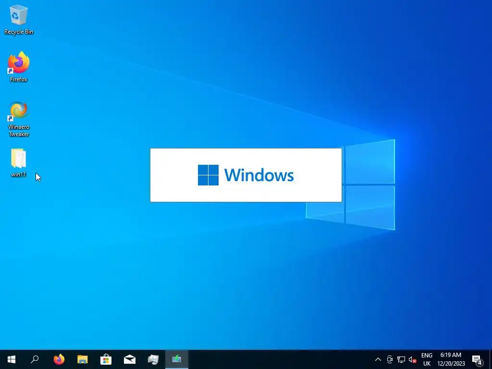Click the Windows splash banner
Screen dimensions: 492x369
point(246,175)
